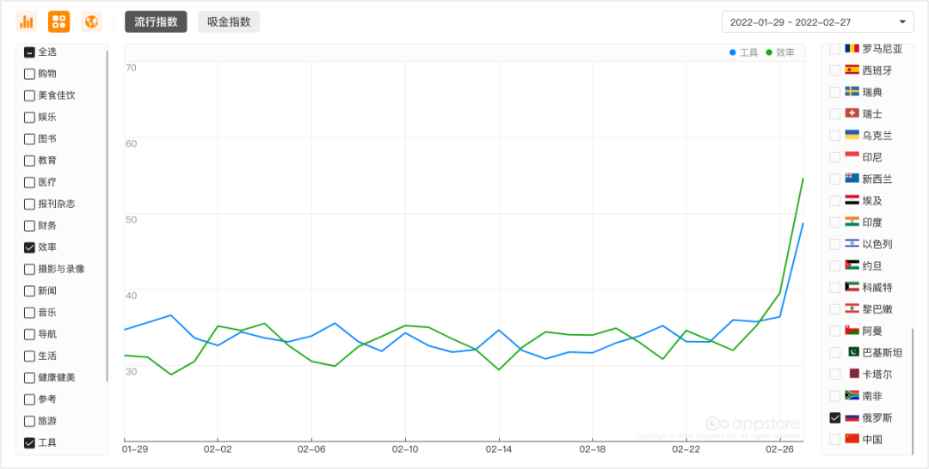Click the bar chart view icon

[x=27, y=21]
